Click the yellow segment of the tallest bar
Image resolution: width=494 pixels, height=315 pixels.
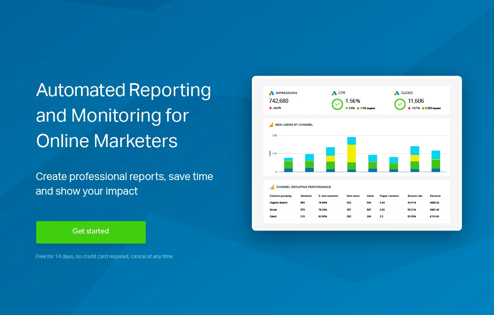pyautogui.click(x=352, y=154)
